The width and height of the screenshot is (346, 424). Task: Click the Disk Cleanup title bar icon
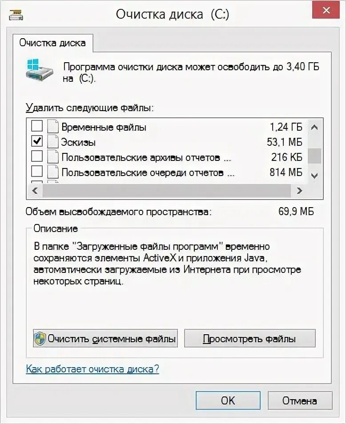pos(16,14)
